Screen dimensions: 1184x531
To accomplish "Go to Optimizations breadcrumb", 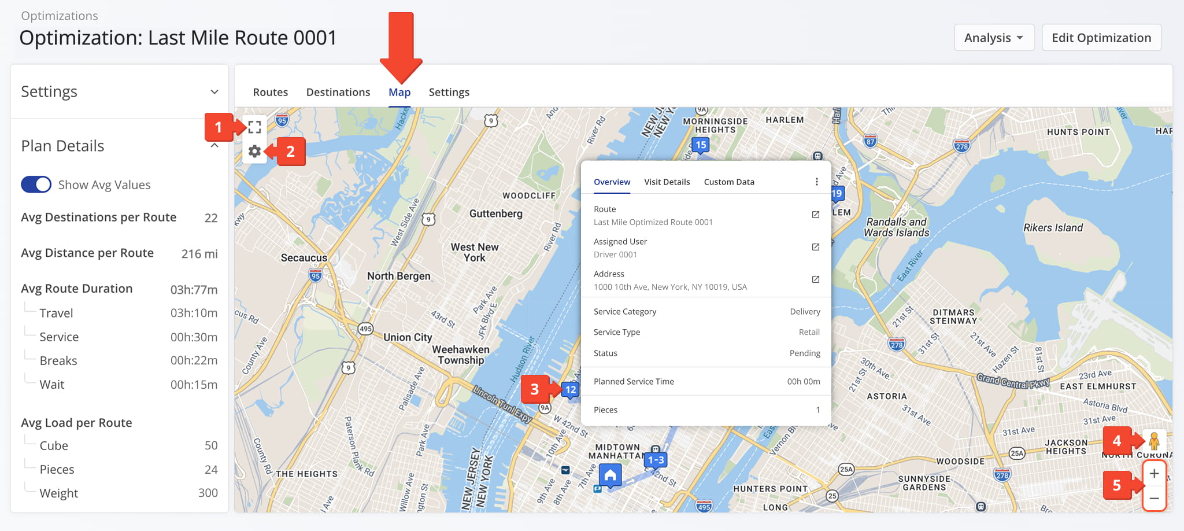I will pyautogui.click(x=60, y=16).
